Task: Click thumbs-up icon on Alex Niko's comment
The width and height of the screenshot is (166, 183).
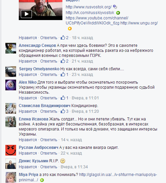Action: 63,98
